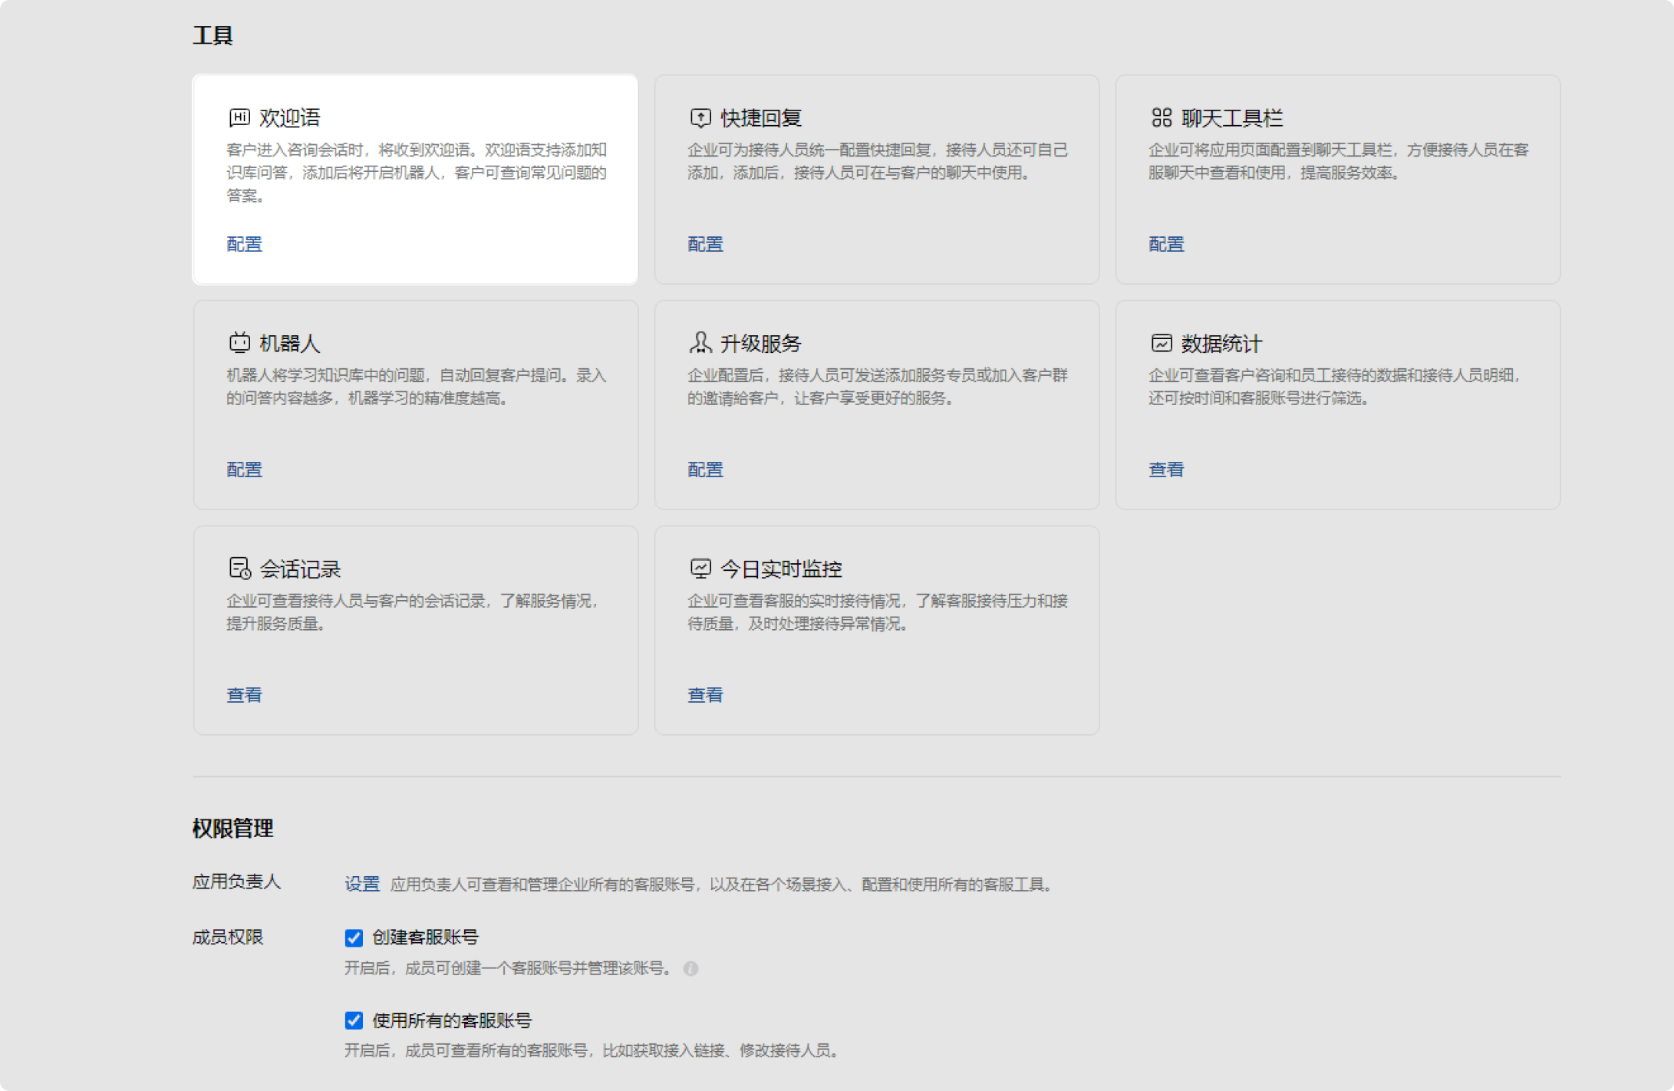Click the 应用负责人 label

pyautogui.click(x=236, y=882)
